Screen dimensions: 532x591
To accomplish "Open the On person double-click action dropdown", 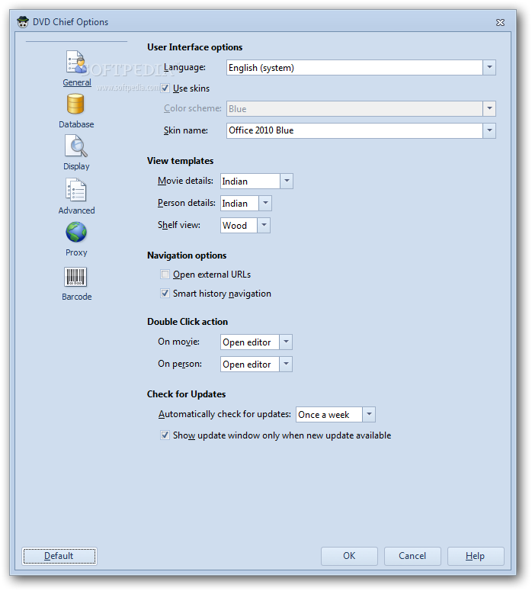I will 286,364.
